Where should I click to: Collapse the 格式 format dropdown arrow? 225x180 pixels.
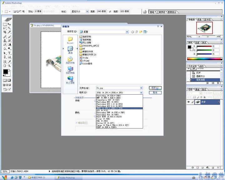pyautogui.click(x=141, y=92)
